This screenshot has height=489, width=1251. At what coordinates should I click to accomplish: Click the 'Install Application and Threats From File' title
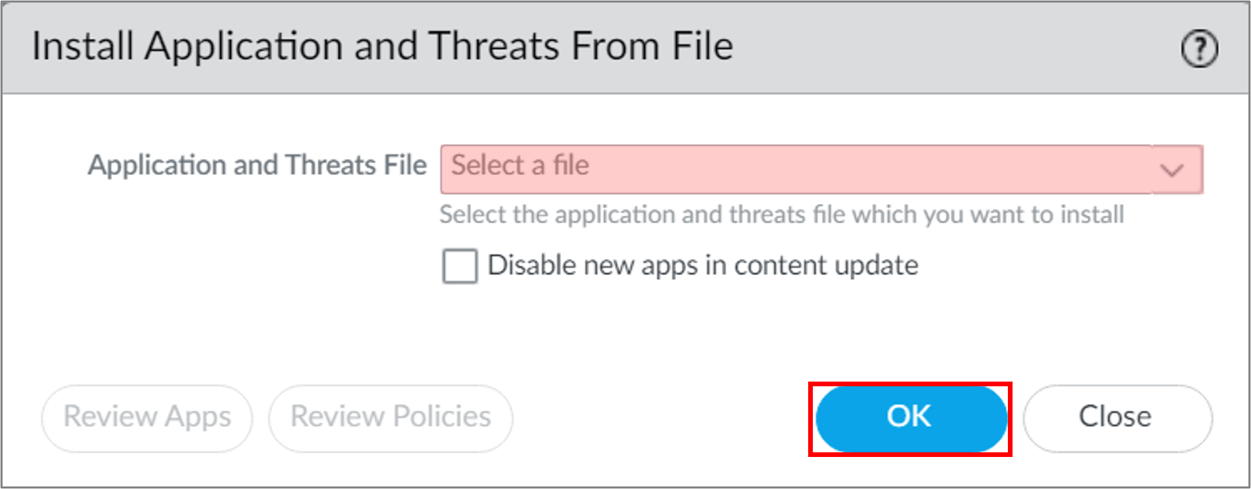pos(382,47)
